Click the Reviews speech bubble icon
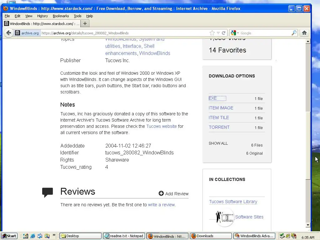This screenshot has height=240, width=320. pyautogui.click(x=47, y=192)
